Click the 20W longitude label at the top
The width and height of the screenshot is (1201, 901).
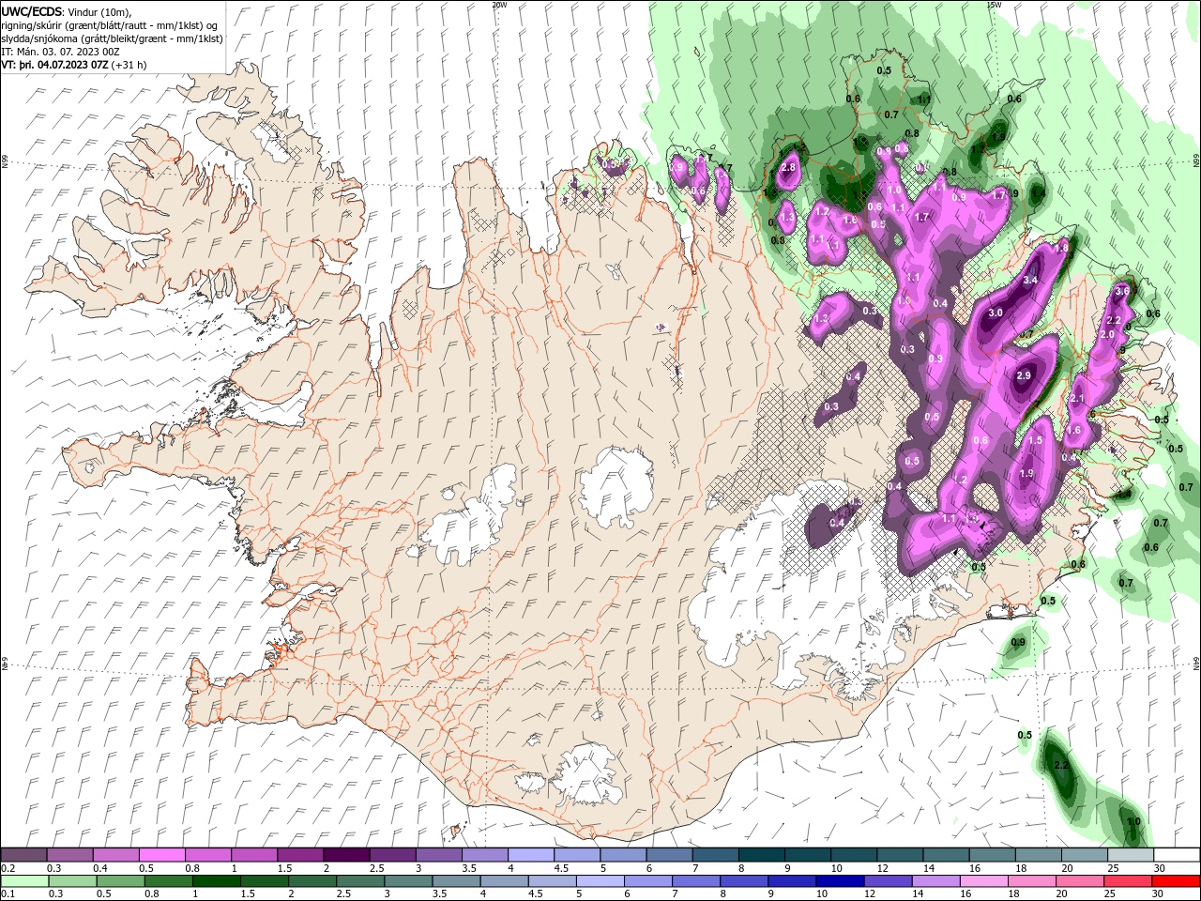[x=499, y=5]
